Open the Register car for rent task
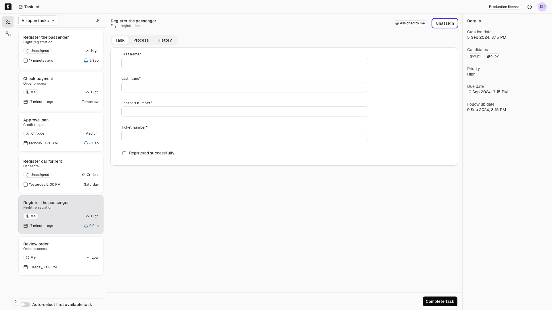Viewport: 552px width, 310px height. (x=61, y=173)
